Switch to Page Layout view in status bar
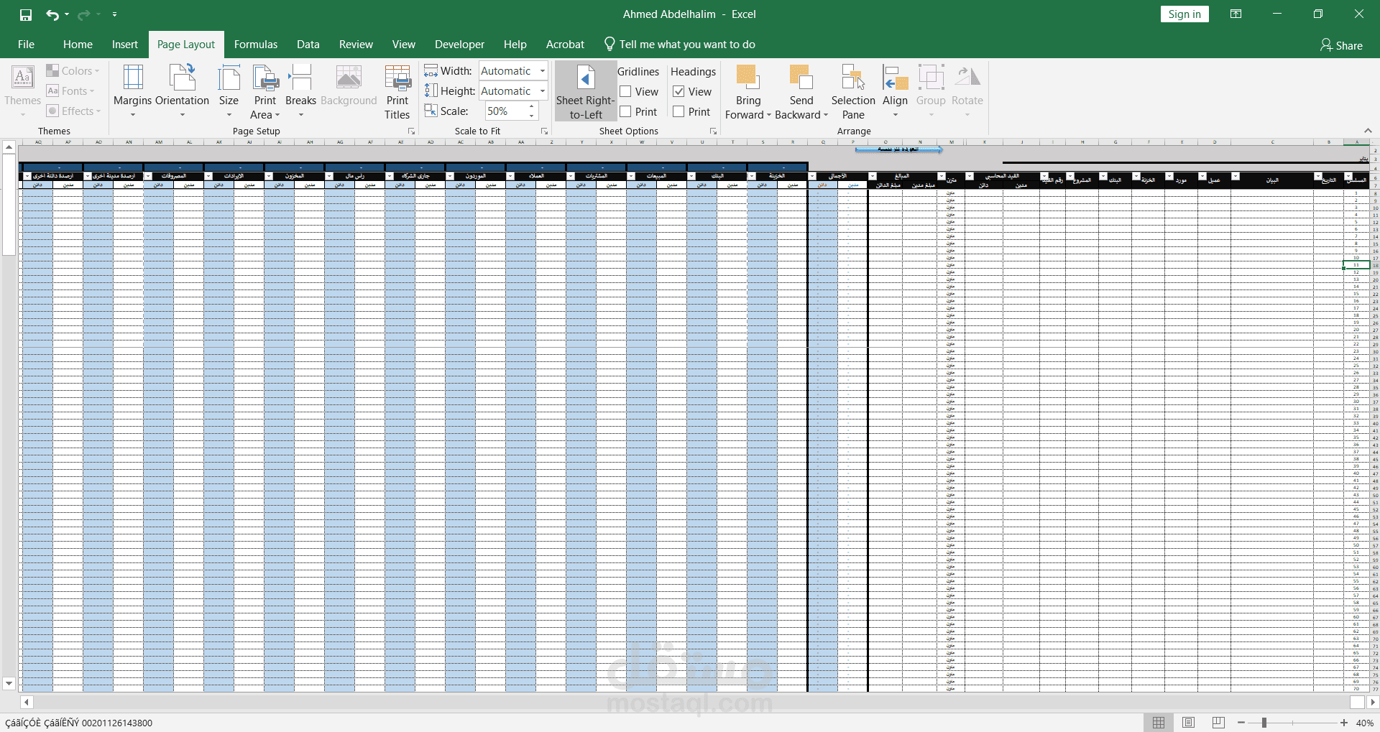Image resolution: width=1380 pixels, height=732 pixels. (x=1188, y=723)
